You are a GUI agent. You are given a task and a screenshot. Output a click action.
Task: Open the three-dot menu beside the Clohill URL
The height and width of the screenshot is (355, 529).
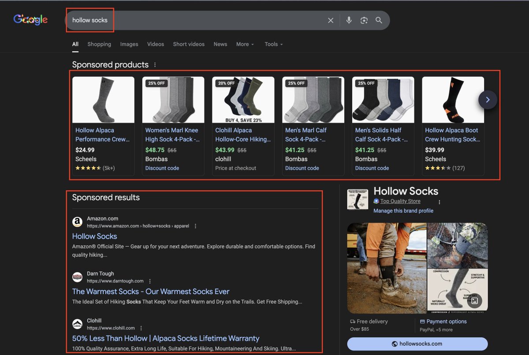click(141, 328)
